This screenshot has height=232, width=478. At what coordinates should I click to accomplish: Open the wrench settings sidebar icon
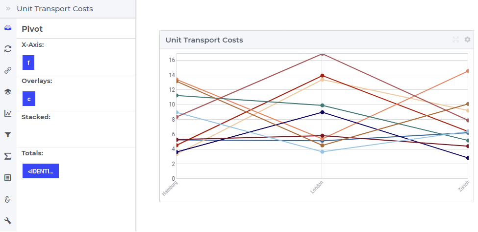pyautogui.click(x=8, y=221)
